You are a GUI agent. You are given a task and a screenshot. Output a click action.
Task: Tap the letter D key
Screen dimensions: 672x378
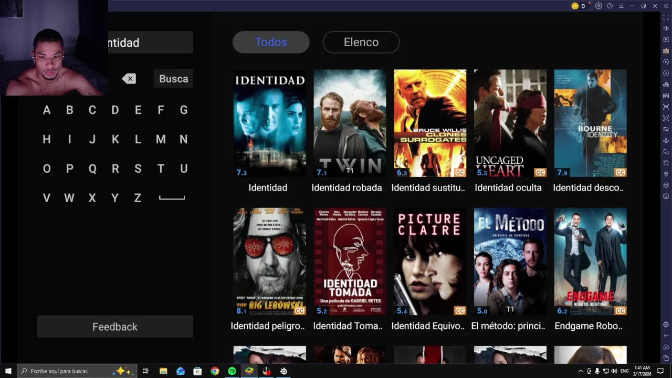[115, 110]
